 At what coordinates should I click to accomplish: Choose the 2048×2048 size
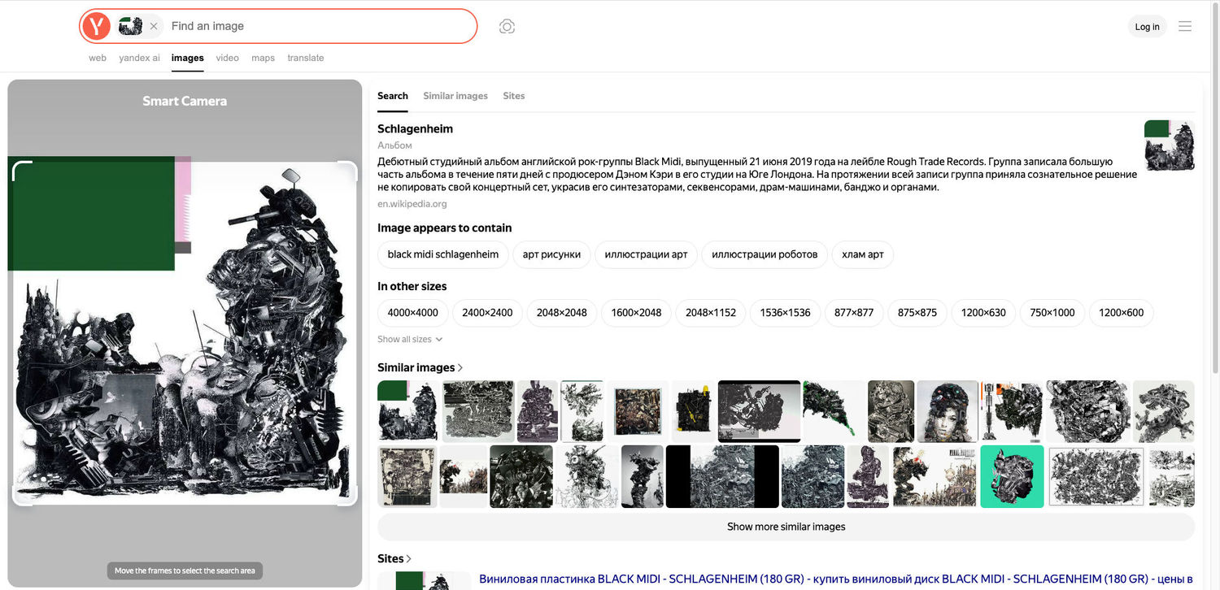point(562,313)
